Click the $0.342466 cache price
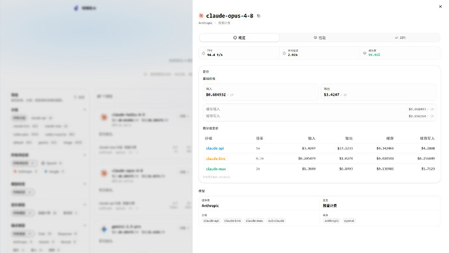 tap(385, 148)
